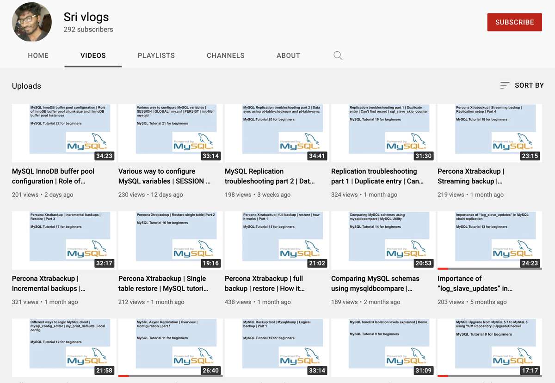Click watched progress bar on log_slave_updates video
The height and width of the screenshot is (383, 555).
pos(489,268)
